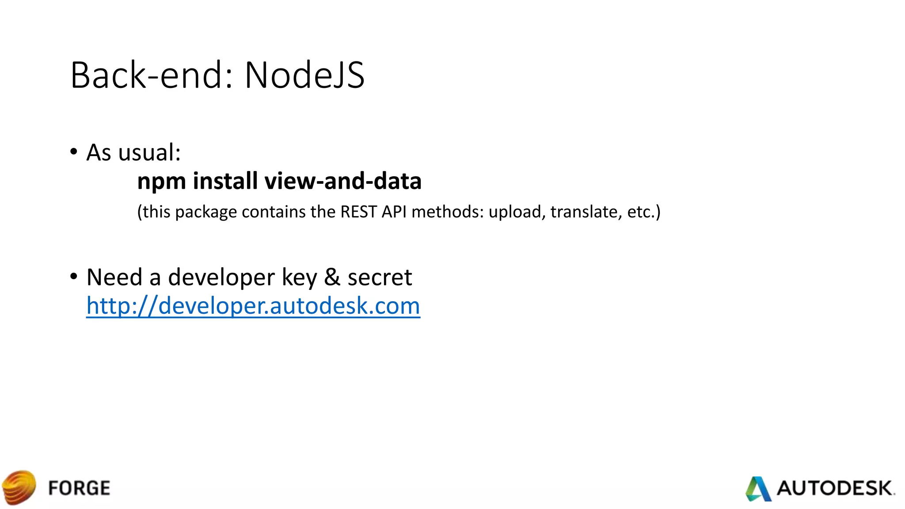Screen dimensions: 905x509
Task: Click the AUTODESK wordmark text
Action: click(x=834, y=488)
